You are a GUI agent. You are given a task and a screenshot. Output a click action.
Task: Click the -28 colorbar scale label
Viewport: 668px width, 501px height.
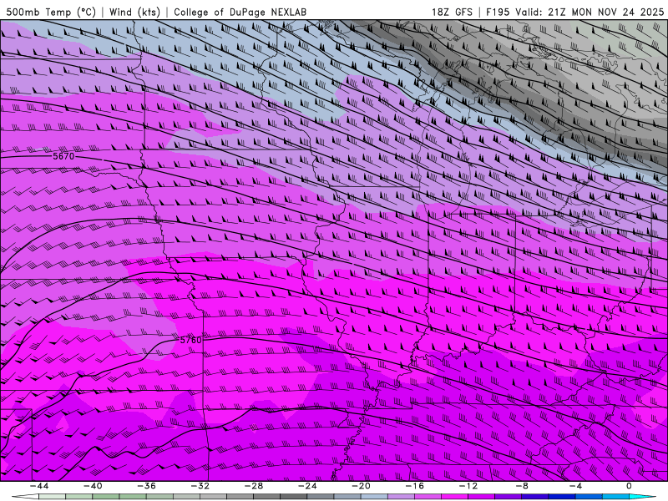[x=254, y=486]
